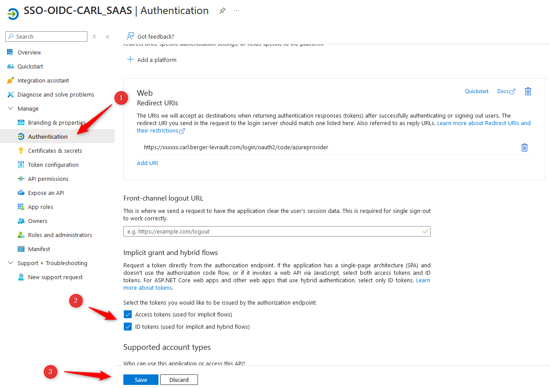Click the Quickstart cloud icon in the sidebar
Screen dimensions: 550x388
coord(10,66)
